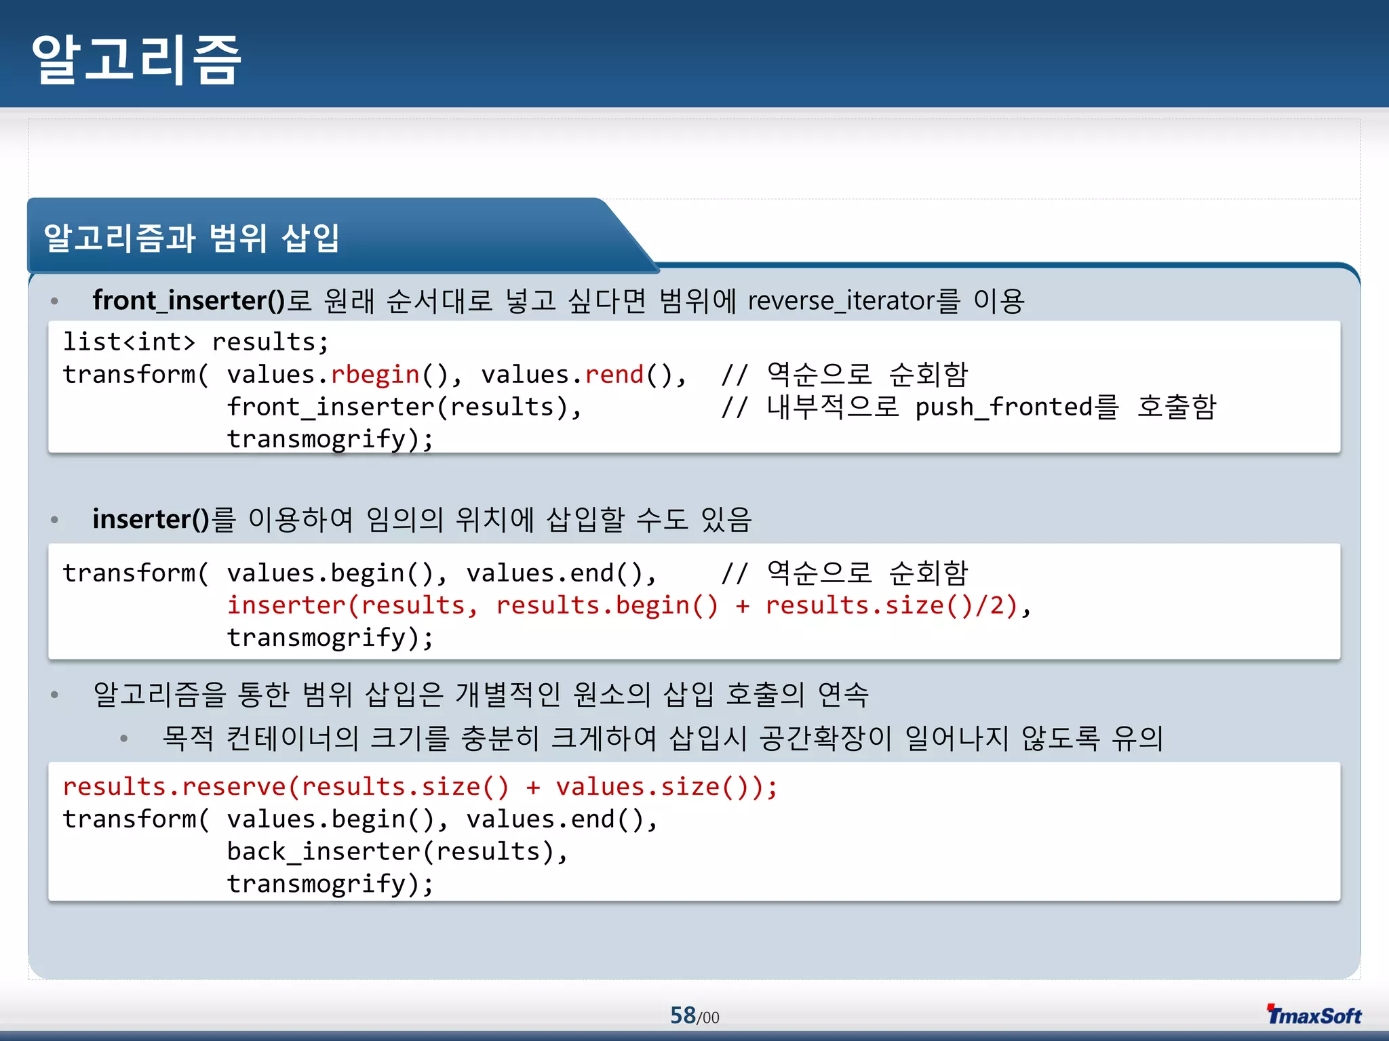The height and width of the screenshot is (1041, 1389).
Task: Click the page number 58
Action: pyautogui.click(x=683, y=1015)
